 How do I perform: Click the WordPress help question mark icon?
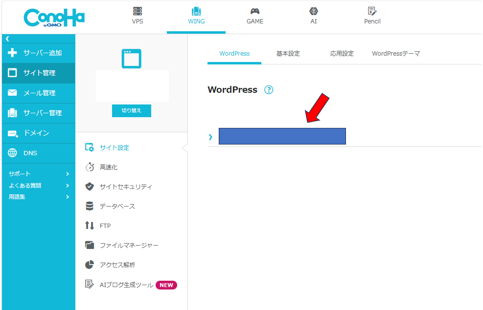click(x=268, y=90)
